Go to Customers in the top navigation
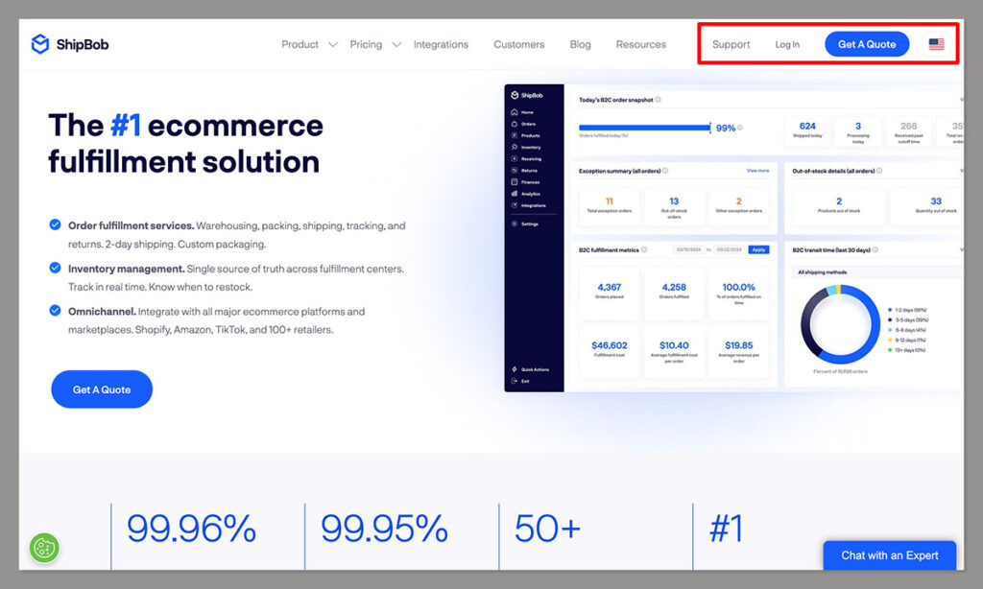The height and width of the screenshot is (589, 983). click(x=518, y=44)
